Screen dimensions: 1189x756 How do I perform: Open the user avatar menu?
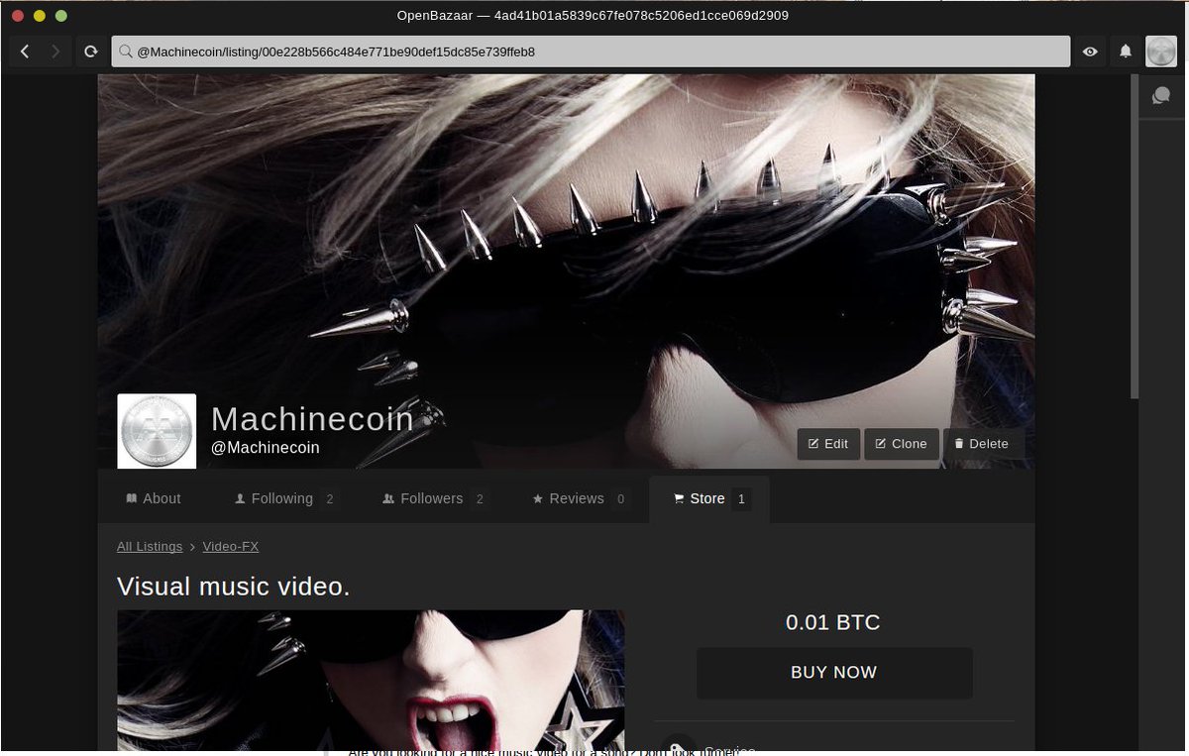click(x=1161, y=52)
